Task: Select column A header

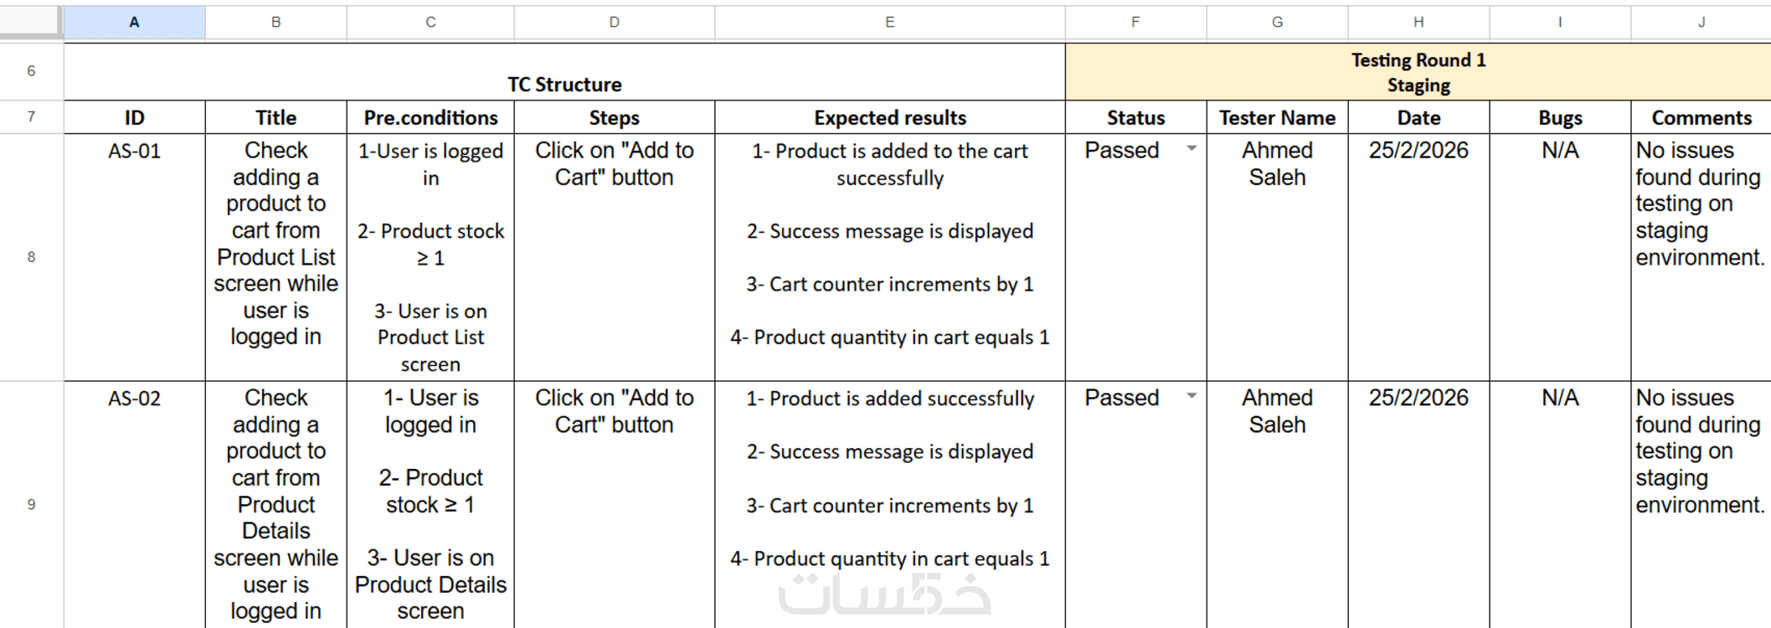Action: [134, 23]
